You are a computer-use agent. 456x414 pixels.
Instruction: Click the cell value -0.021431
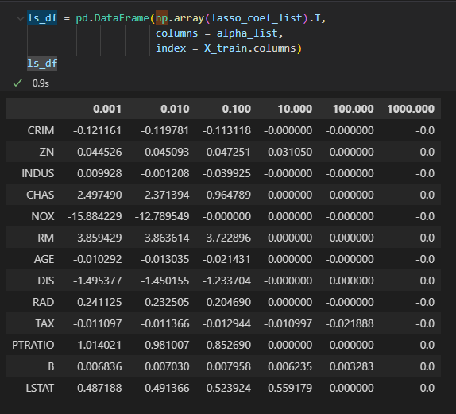226,259
